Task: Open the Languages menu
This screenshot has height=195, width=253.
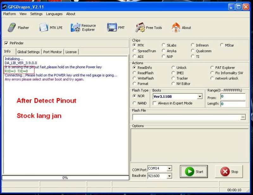Action: (54, 14)
